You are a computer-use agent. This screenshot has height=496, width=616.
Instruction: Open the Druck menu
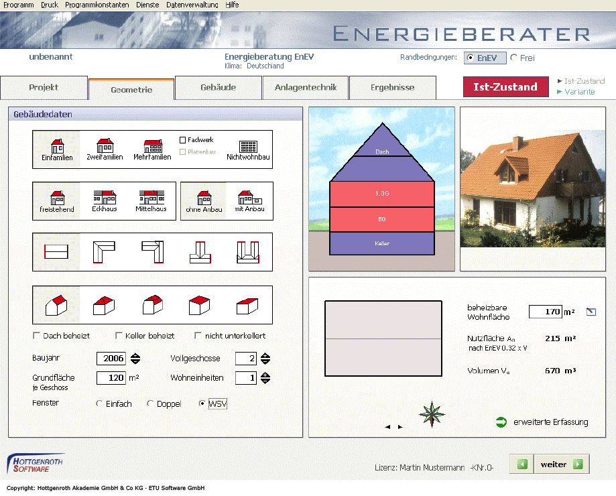(x=50, y=5)
